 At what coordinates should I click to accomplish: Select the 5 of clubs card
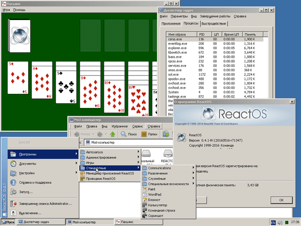(x=66, y=87)
